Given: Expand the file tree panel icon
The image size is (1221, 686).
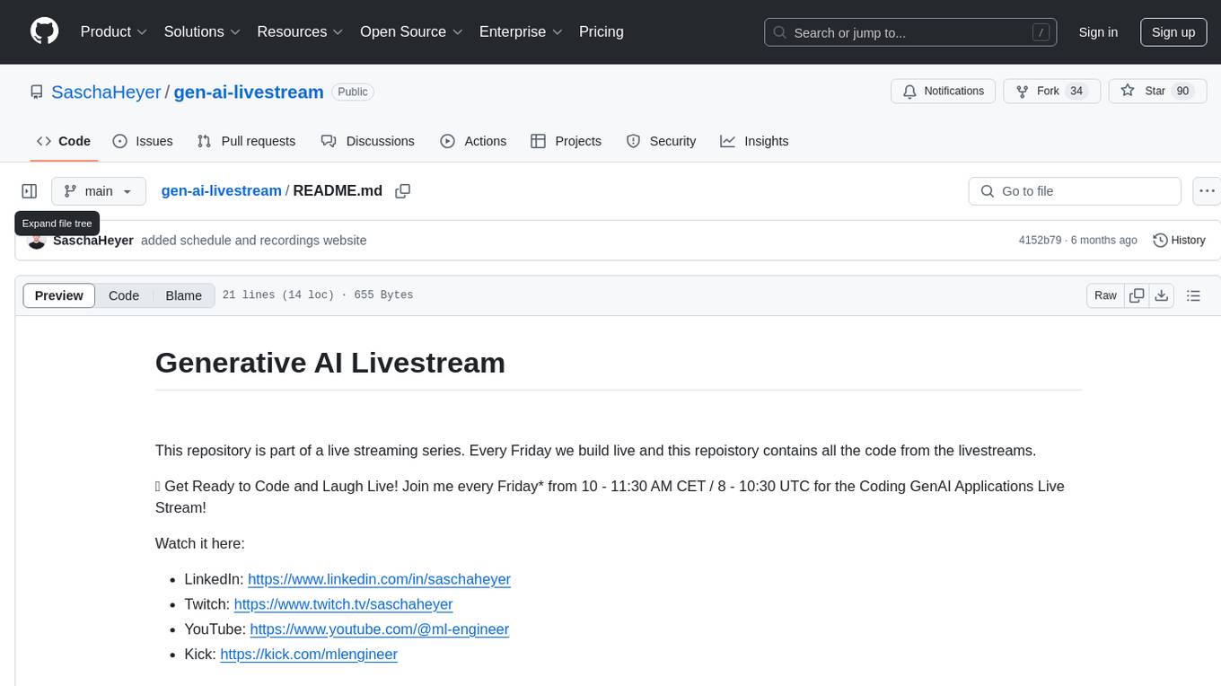Looking at the screenshot, I should point(30,191).
